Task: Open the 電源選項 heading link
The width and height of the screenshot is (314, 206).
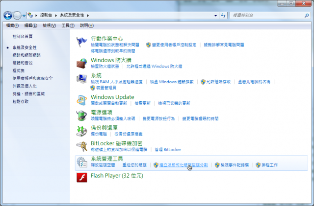Action: click(x=102, y=112)
